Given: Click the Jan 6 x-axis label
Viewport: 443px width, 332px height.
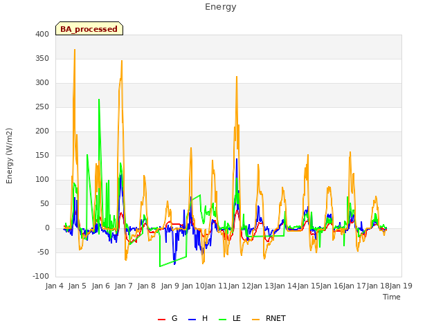Looking at the screenshot, I should click(x=100, y=286).
